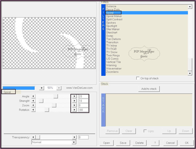196x149 pixels.
Task: Click the Transparency value field
Action: coord(84,137)
